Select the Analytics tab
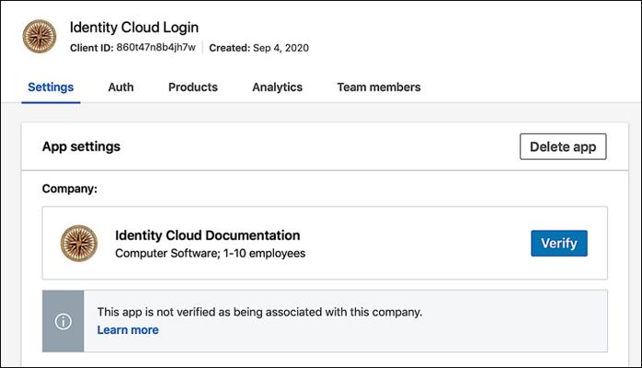Viewport: 642px width, 368px height. click(277, 87)
